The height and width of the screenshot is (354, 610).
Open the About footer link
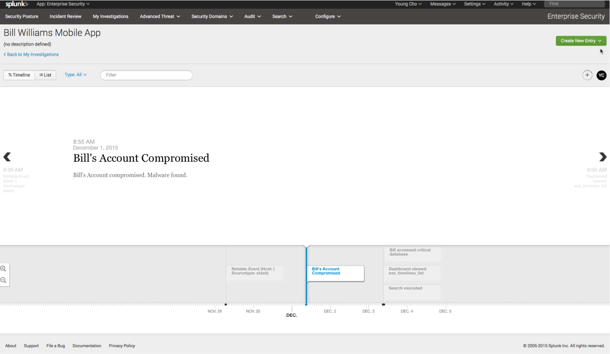pos(11,346)
